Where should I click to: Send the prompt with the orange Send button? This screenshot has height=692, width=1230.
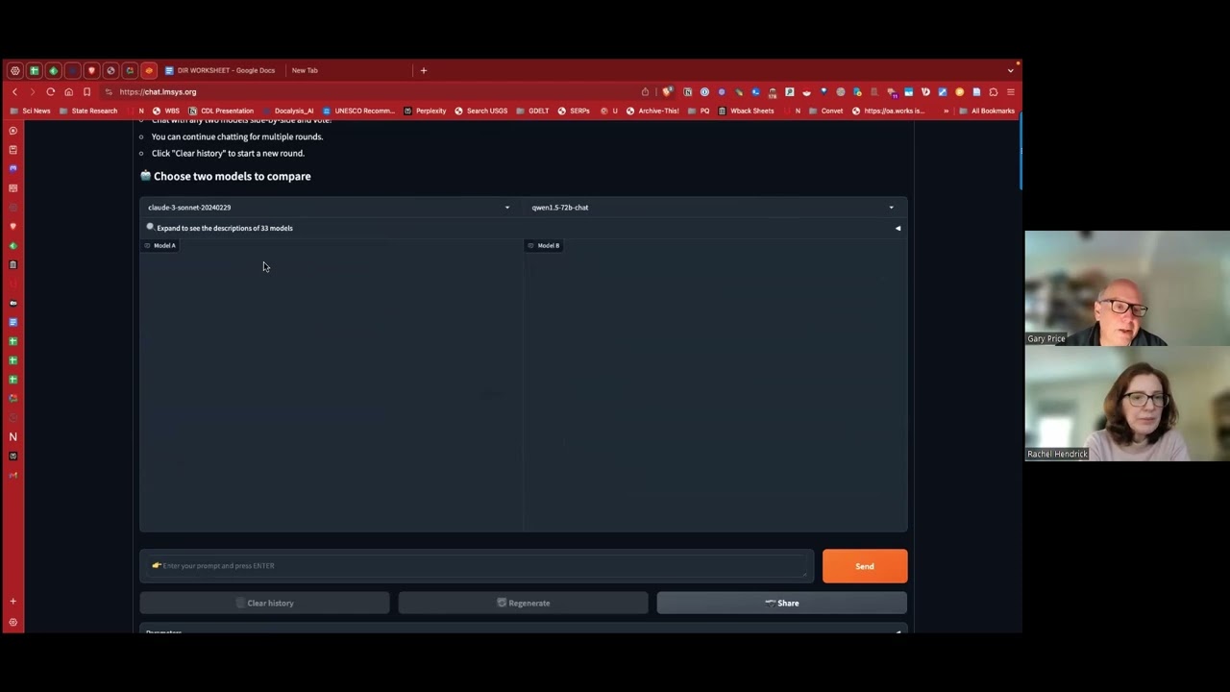(864, 566)
